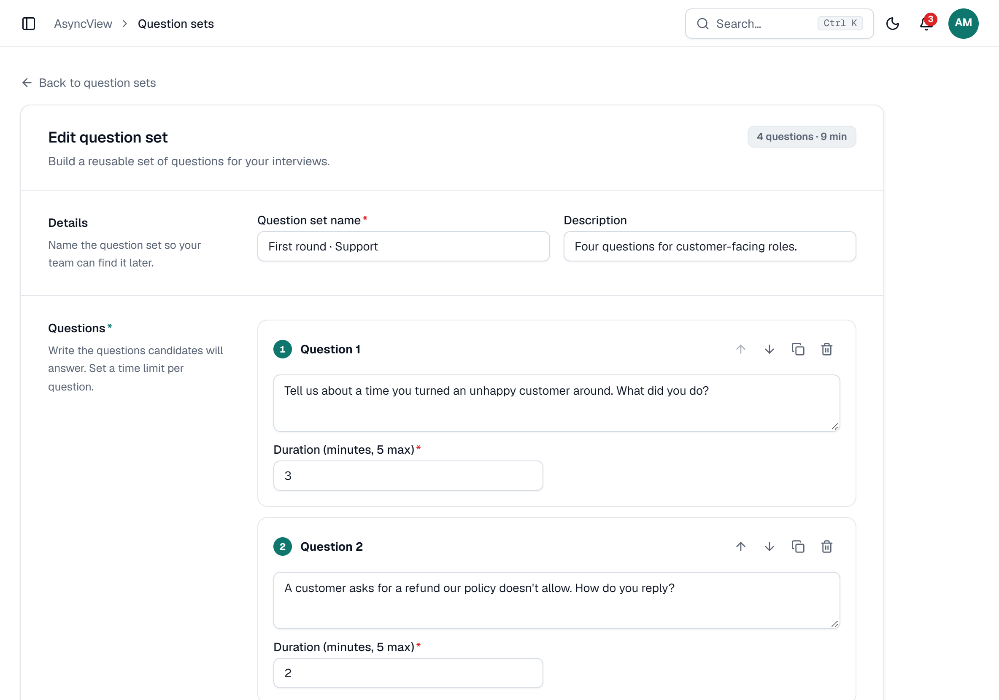Duplicate Question 2

pos(798,547)
